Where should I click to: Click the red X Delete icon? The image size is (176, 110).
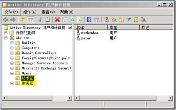pos(57,20)
